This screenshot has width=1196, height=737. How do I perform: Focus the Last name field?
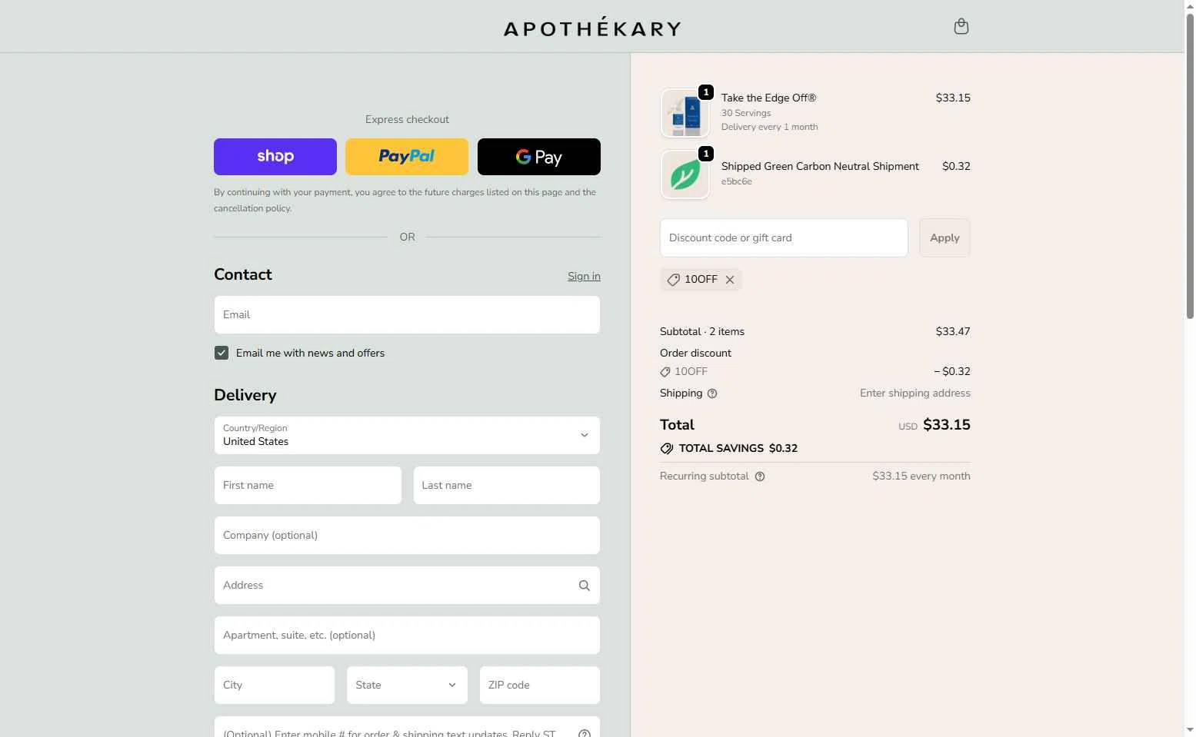pyautogui.click(x=507, y=486)
